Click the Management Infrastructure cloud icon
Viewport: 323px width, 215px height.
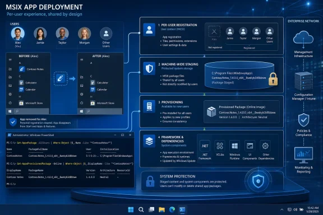[303, 38]
